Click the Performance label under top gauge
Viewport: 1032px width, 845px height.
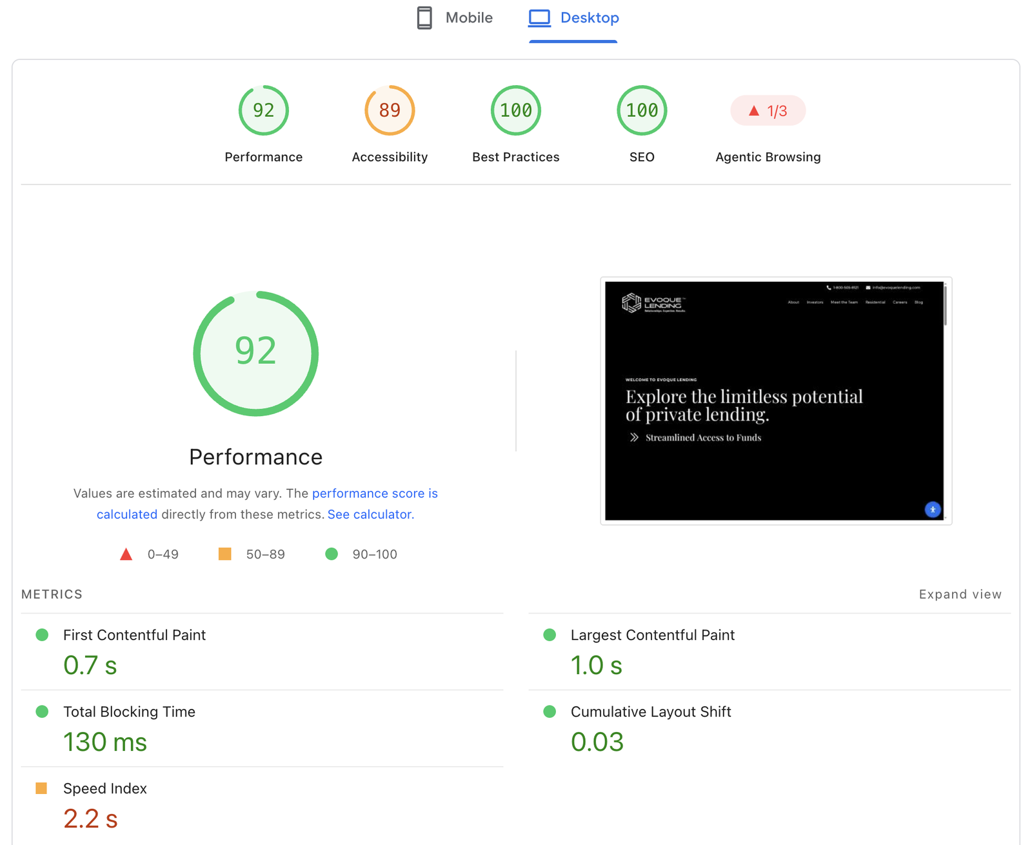point(264,157)
